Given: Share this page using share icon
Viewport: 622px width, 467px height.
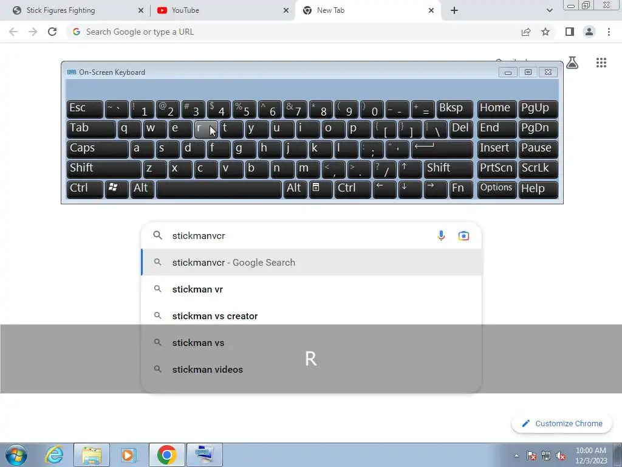Looking at the screenshot, I should point(526,32).
